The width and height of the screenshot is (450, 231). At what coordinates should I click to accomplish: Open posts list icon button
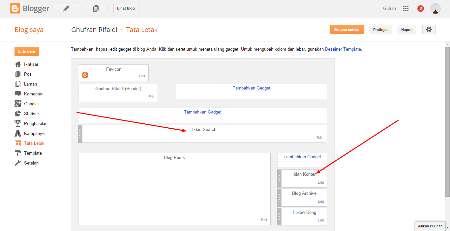tap(96, 9)
